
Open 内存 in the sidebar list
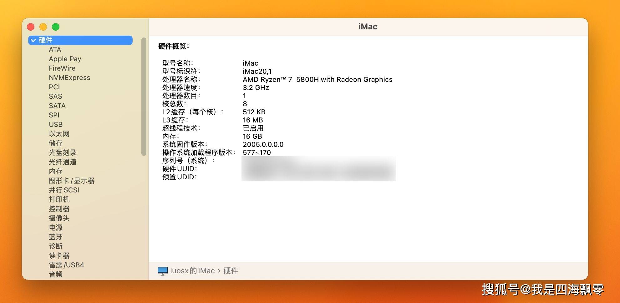(x=56, y=171)
